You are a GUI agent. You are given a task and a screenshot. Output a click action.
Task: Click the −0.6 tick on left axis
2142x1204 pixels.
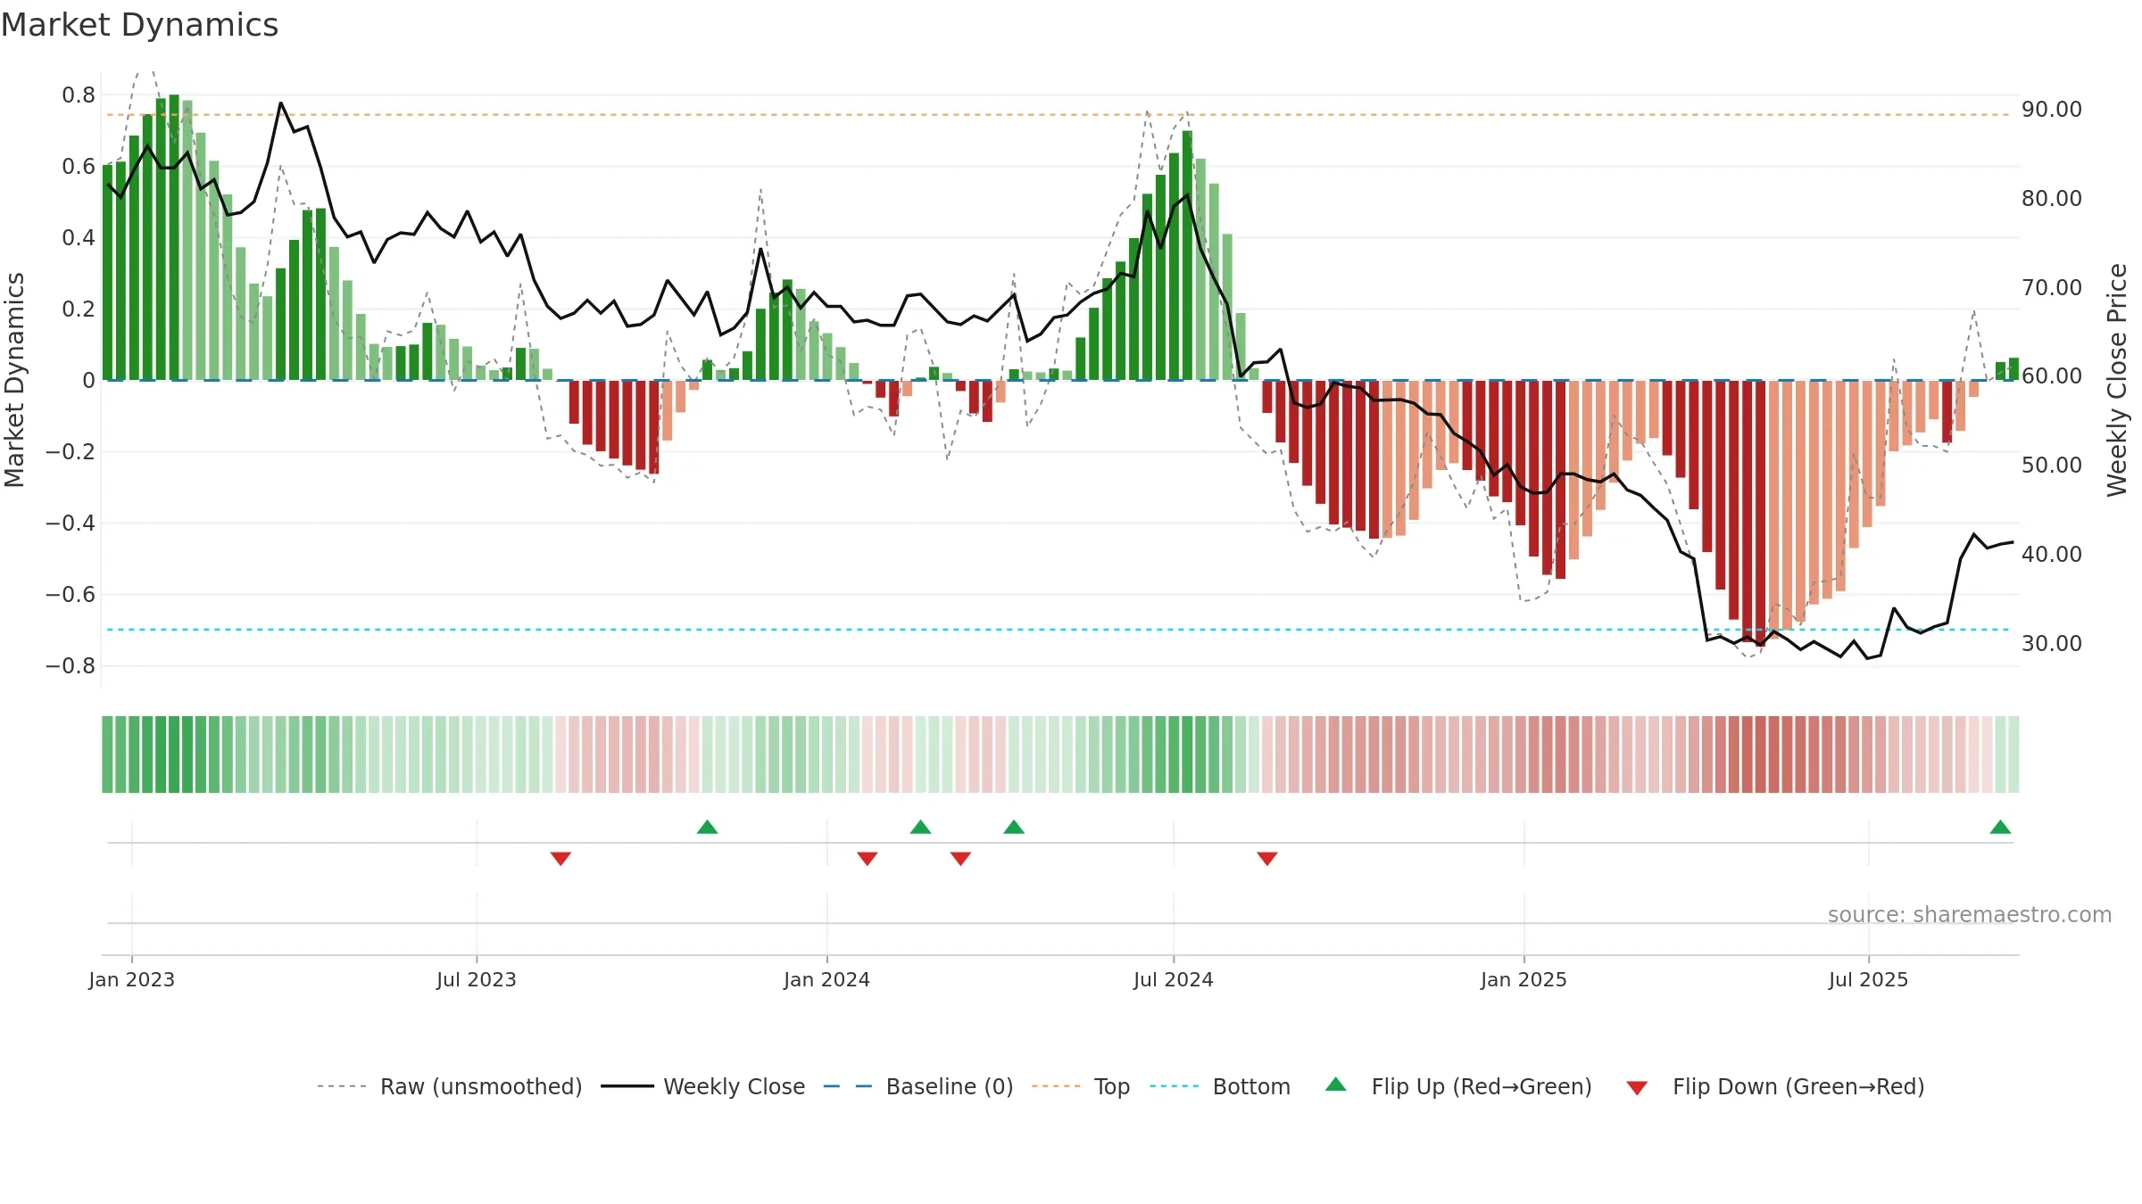[x=71, y=594]
